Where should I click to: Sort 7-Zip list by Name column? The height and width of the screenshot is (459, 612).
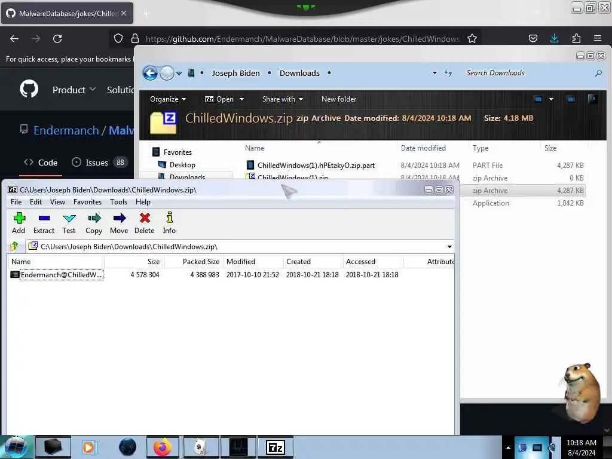56,262
